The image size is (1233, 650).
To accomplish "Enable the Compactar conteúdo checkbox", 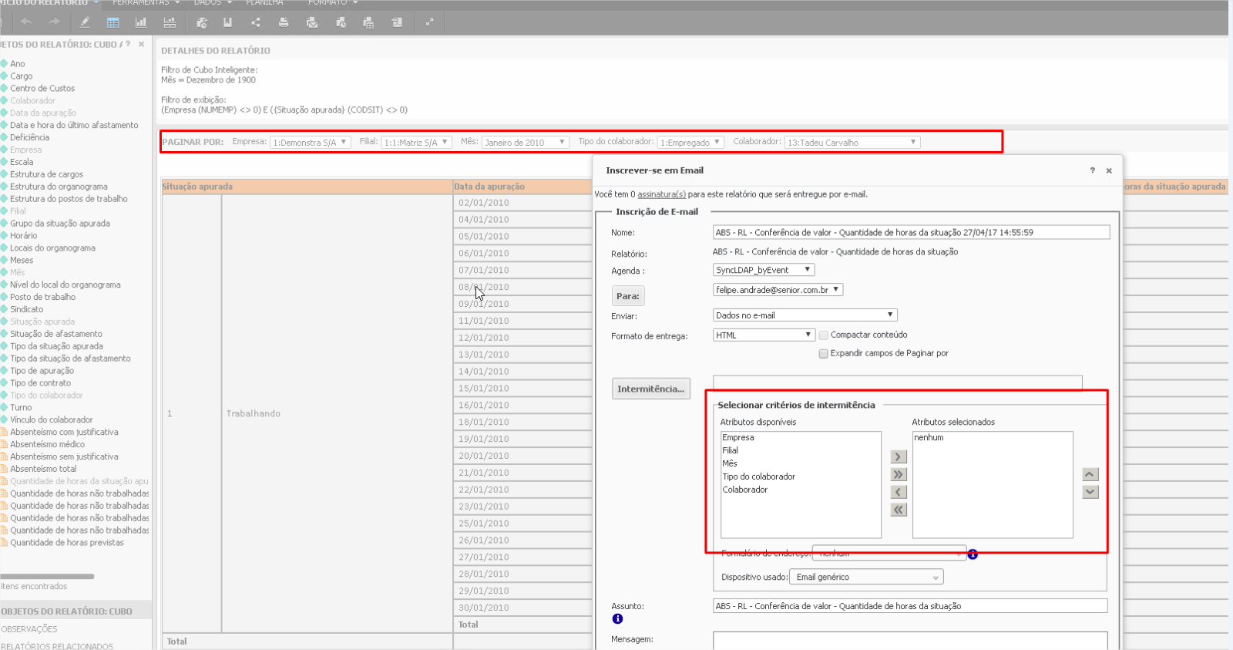I will 824,335.
